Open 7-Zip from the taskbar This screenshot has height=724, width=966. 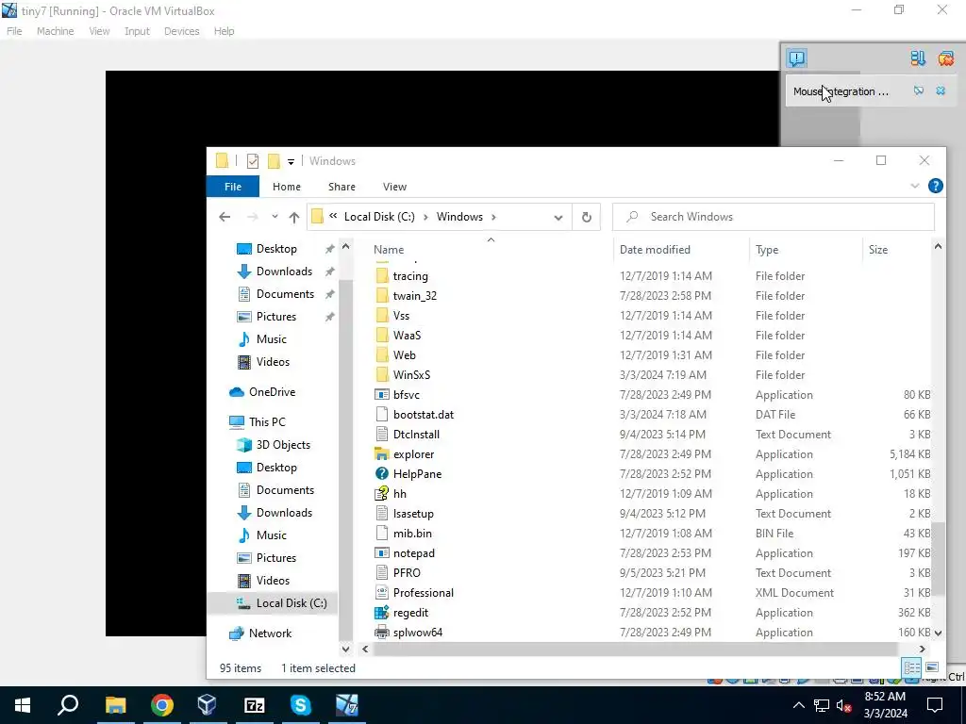(255, 705)
